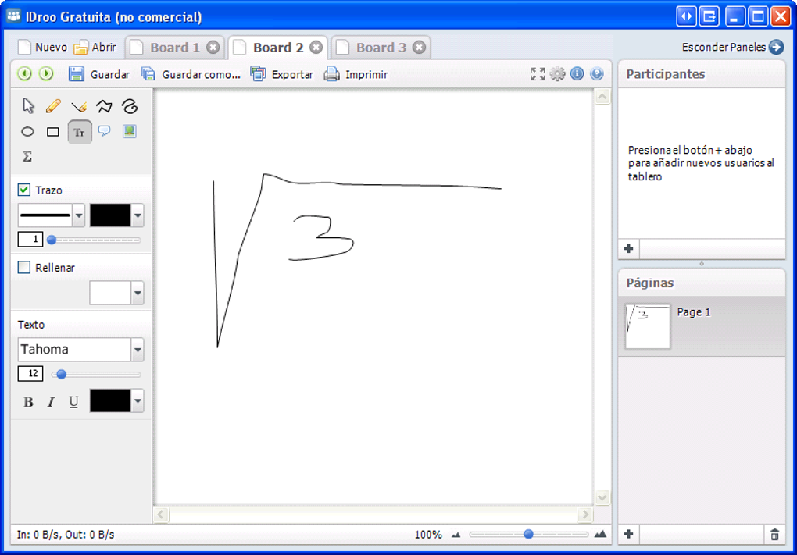Pick the rectangle shape tool
Viewport: 797px width, 555px height.
53,132
